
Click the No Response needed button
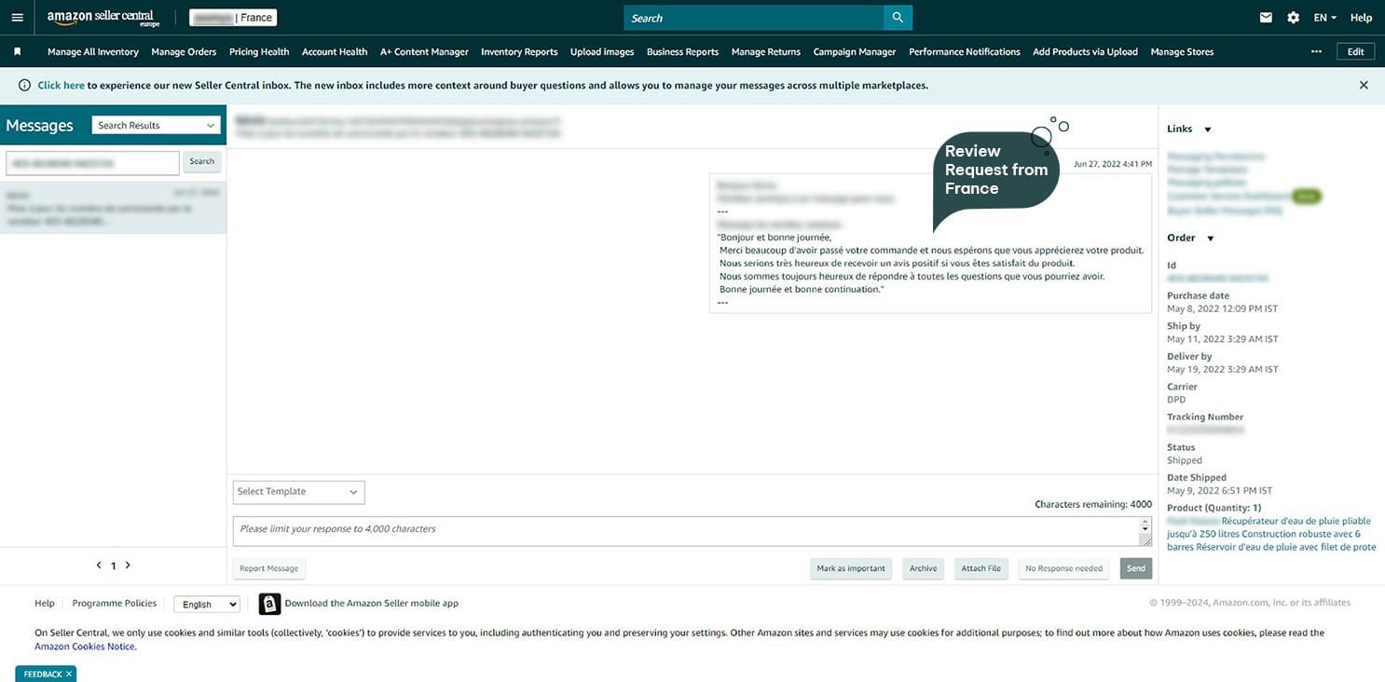click(x=1063, y=568)
